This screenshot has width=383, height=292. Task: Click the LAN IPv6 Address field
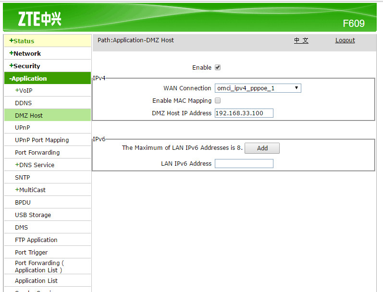pyautogui.click(x=244, y=164)
